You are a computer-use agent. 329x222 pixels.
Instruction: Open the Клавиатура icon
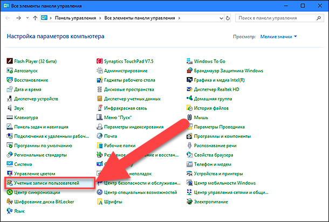[x=10, y=117]
